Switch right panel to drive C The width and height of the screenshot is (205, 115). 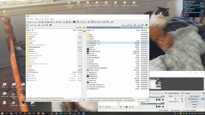click(123, 25)
